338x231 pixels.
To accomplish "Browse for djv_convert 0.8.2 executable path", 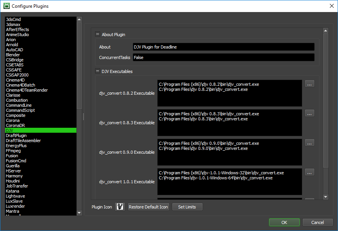I will click(309, 83).
